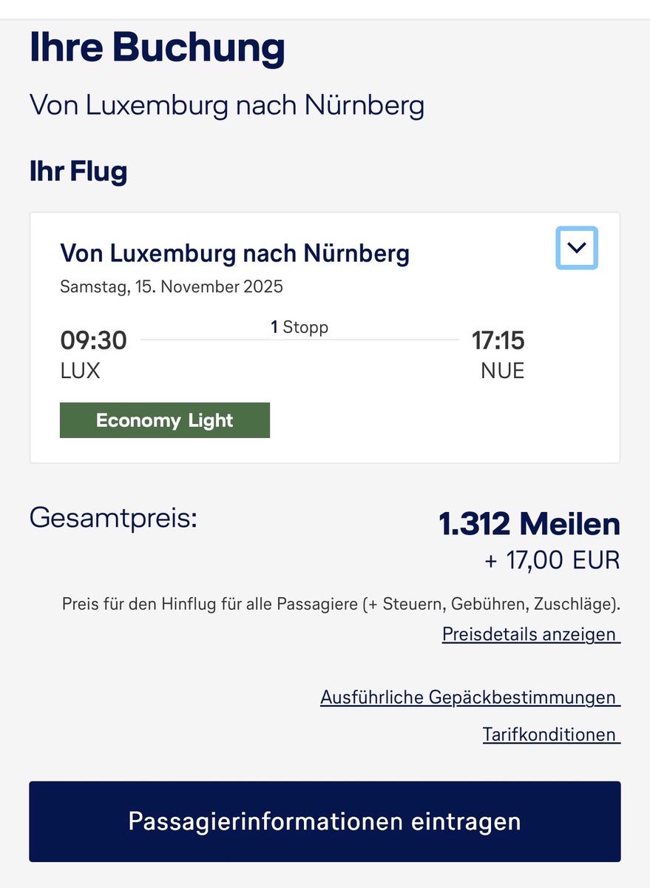This screenshot has height=888, width=650.
Task: Click the Ihre Buchung page heading
Action: click(x=158, y=48)
